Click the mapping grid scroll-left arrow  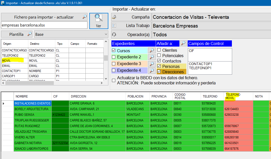pos(3,83)
